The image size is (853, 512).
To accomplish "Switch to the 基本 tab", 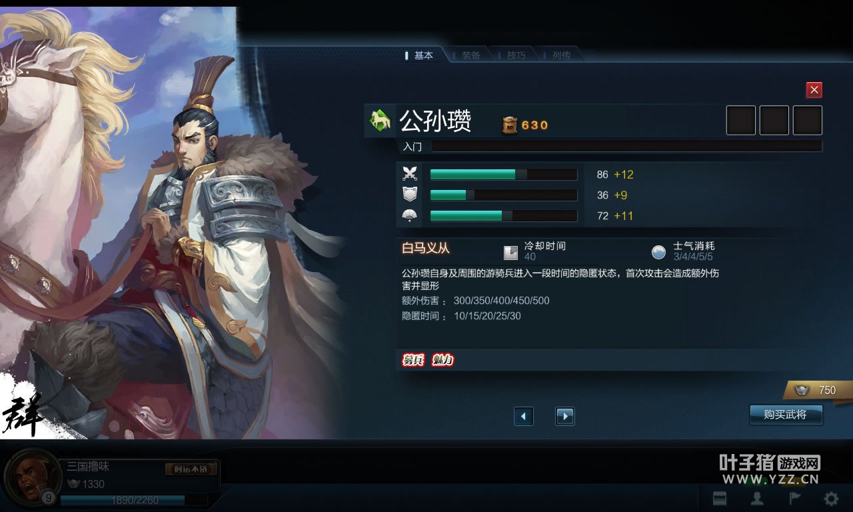I will click(421, 55).
